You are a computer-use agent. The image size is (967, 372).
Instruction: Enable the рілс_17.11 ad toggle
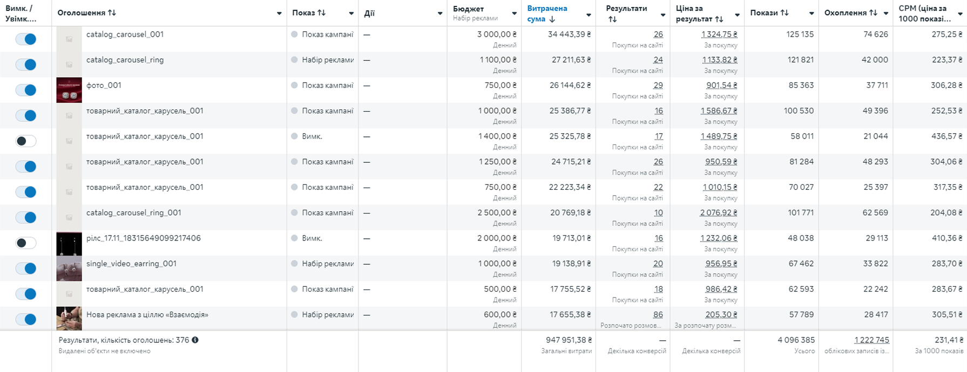(x=26, y=243)
